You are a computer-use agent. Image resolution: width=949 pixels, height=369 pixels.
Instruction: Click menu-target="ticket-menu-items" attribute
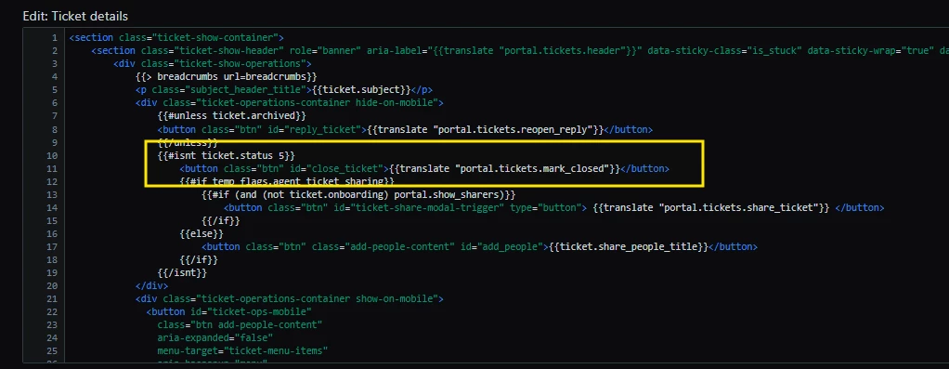(242, 351)
